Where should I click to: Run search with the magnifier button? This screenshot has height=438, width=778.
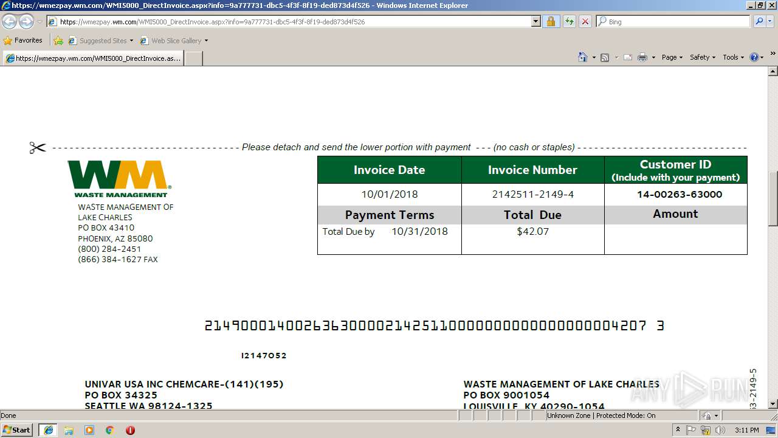tap(759, 21)
